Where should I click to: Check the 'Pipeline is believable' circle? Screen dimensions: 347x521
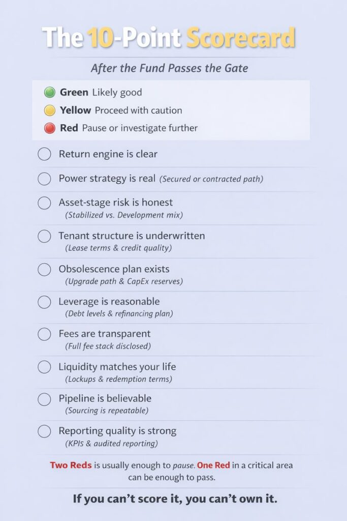coord(44,399)
